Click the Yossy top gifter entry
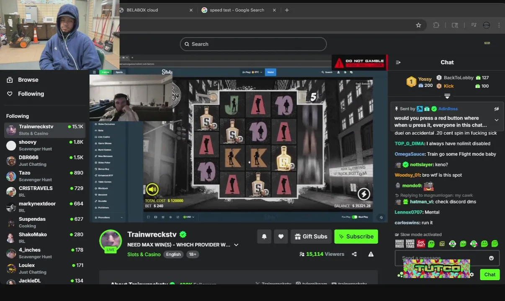Viewport: 505px width, 301px height. tap(420, 82)
